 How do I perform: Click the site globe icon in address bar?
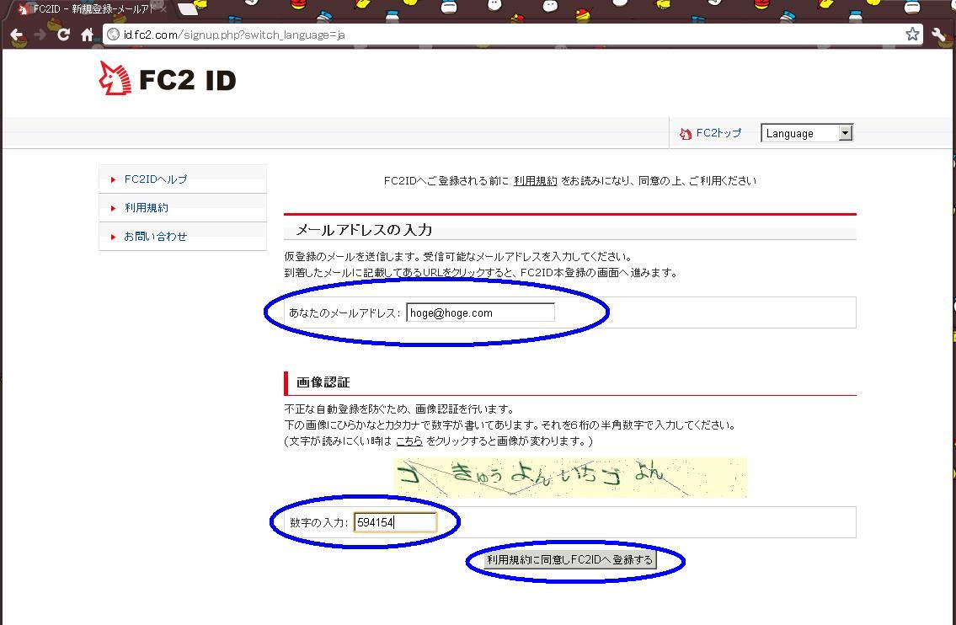point(113,35)
